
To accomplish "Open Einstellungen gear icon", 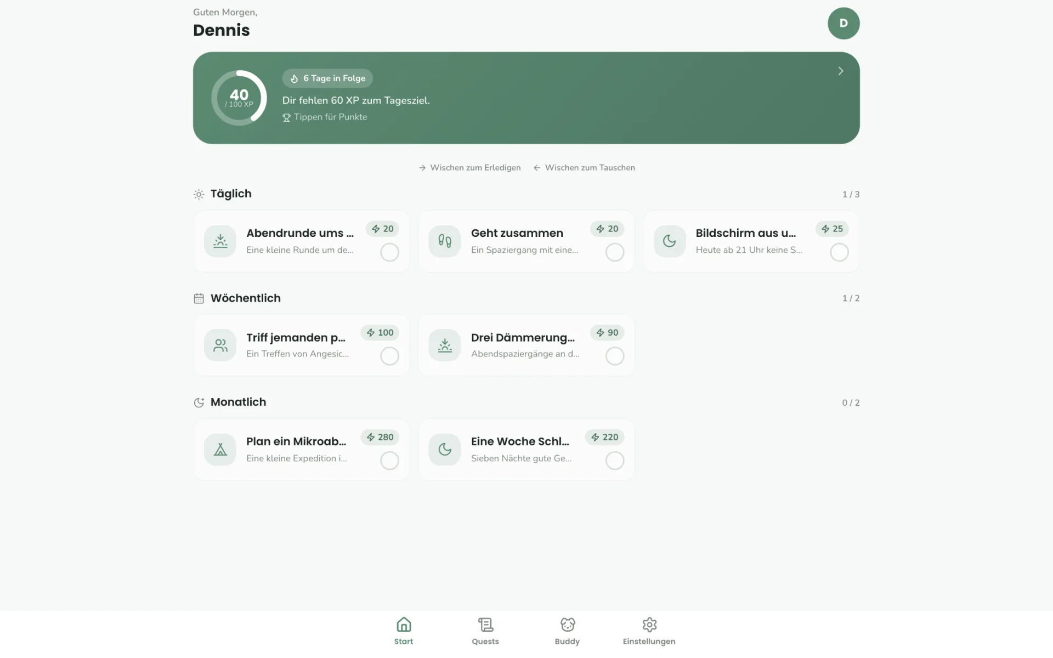I will (649, 625).
